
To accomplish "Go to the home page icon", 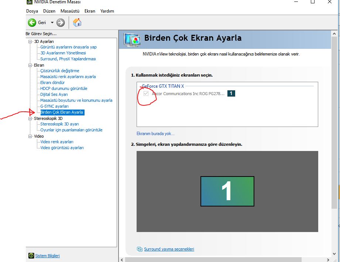I will coord(77,23).
